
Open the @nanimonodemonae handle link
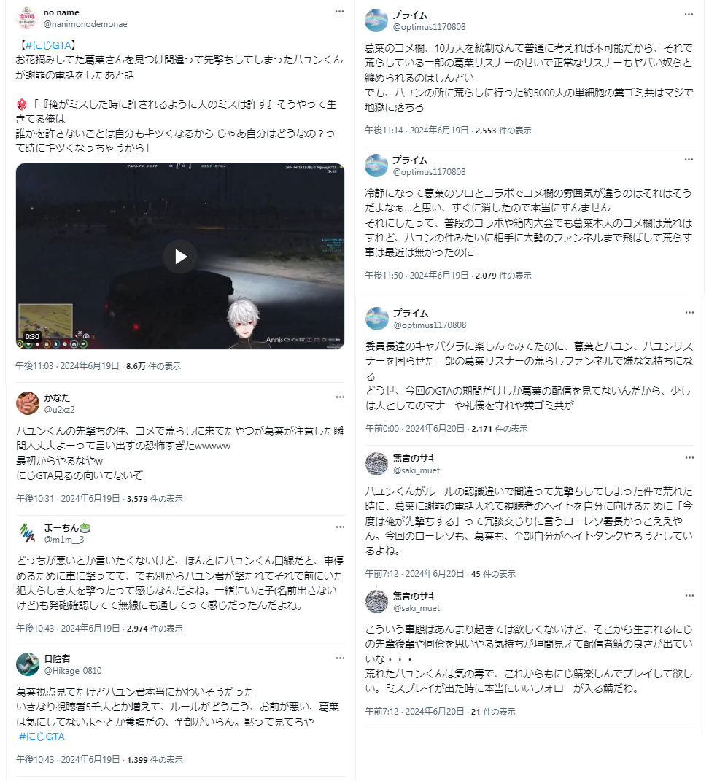[x=85, y=24]
